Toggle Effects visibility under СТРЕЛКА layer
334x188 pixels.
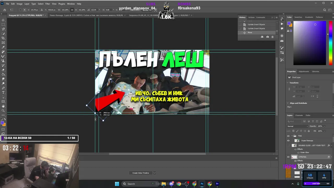(x=295, y=161)
